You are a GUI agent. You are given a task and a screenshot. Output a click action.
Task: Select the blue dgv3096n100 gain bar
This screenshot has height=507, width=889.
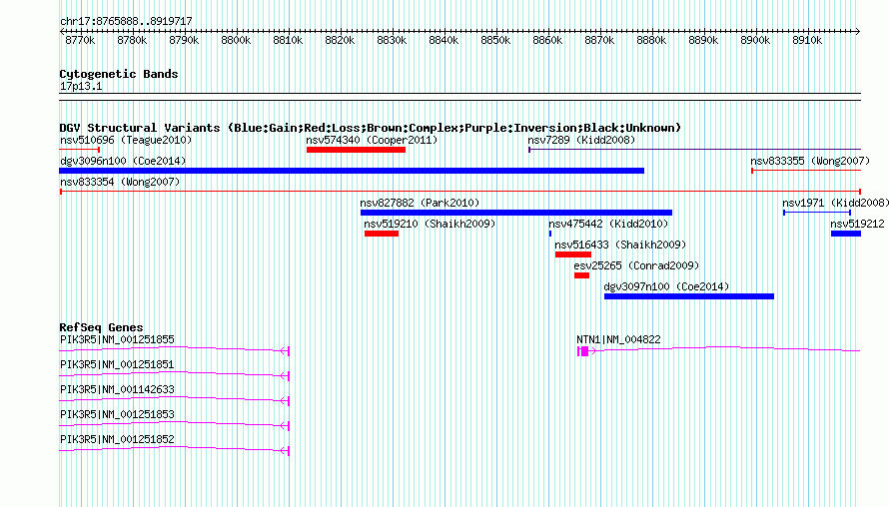click(352, 171)
